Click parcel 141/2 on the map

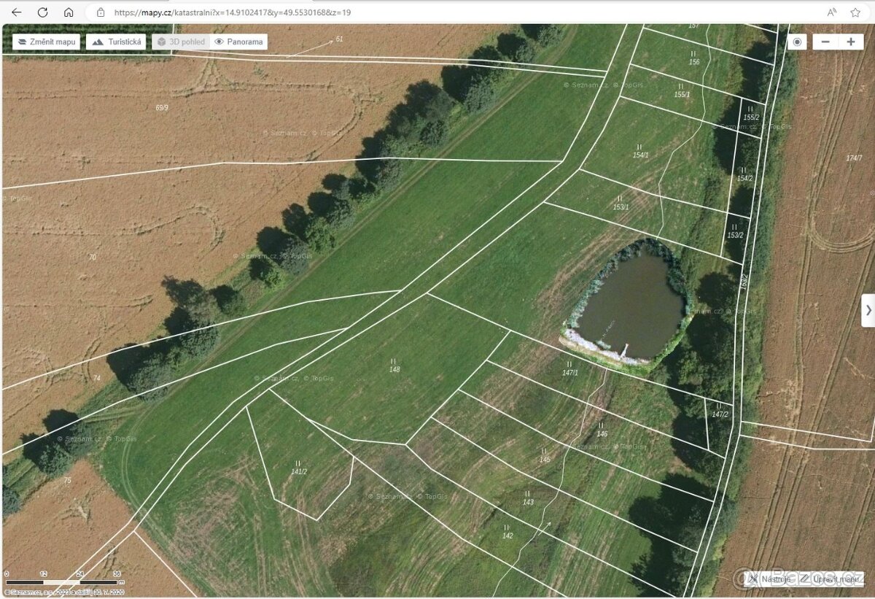click(x=299, y=467)
